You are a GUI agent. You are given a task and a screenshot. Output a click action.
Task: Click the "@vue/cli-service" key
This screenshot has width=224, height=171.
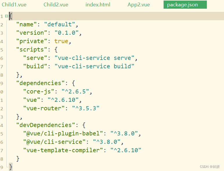[x=54, y=142]
